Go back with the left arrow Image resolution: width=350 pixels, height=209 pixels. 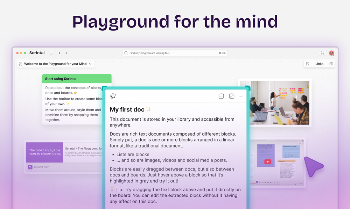click(60, 53)
